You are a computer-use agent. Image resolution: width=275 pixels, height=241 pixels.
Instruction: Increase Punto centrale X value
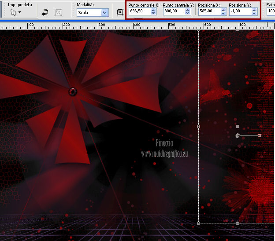(x=153, y=10)
